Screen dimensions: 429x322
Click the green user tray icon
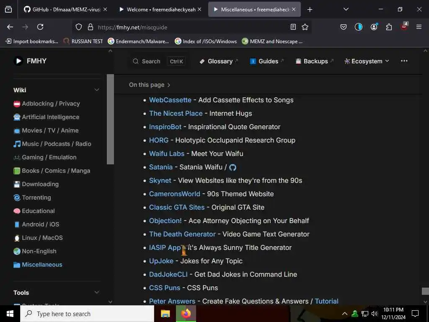coord(355,314)
